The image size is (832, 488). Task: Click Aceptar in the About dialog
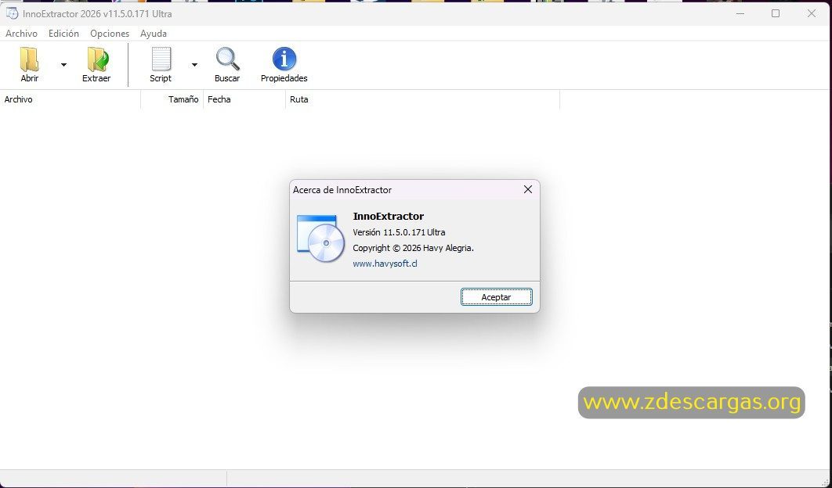(496, 297)
